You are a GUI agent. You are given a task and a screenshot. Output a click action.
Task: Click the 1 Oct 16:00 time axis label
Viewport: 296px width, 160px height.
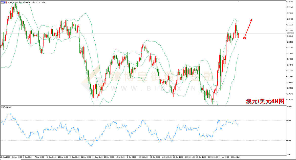(120, 157)
